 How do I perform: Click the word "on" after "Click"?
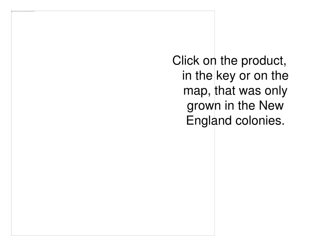tap(210, 61)
